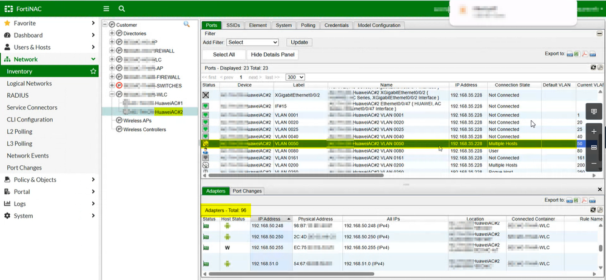The width and height of the screenshot is (606, 280).
Task: Open the hamburger menu in the header
Action: [x=106, y=9]
